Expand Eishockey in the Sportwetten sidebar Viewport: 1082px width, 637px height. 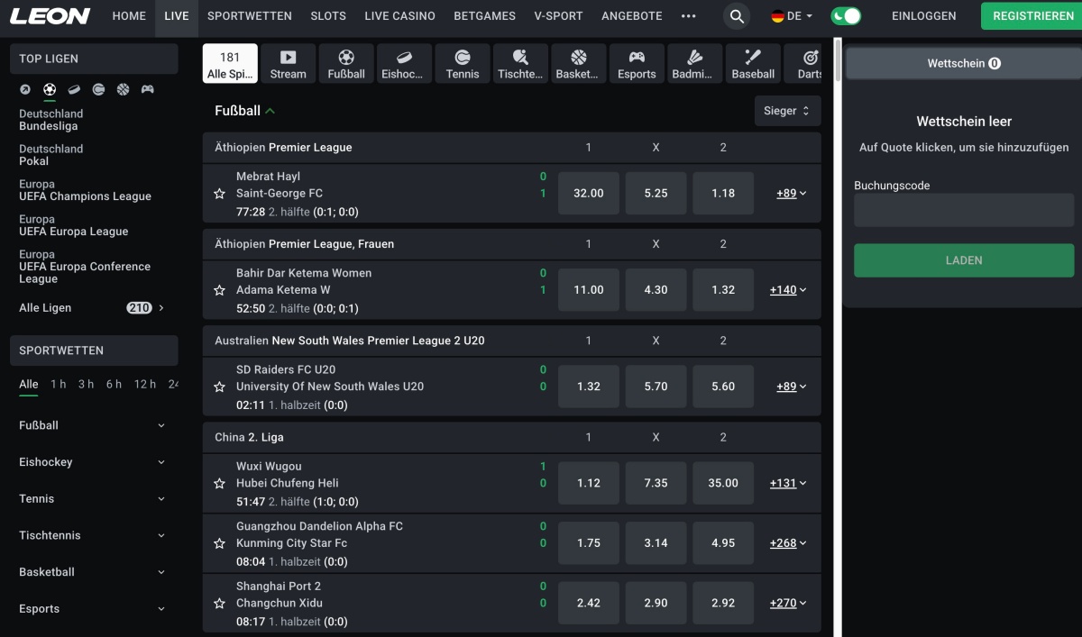94,462
